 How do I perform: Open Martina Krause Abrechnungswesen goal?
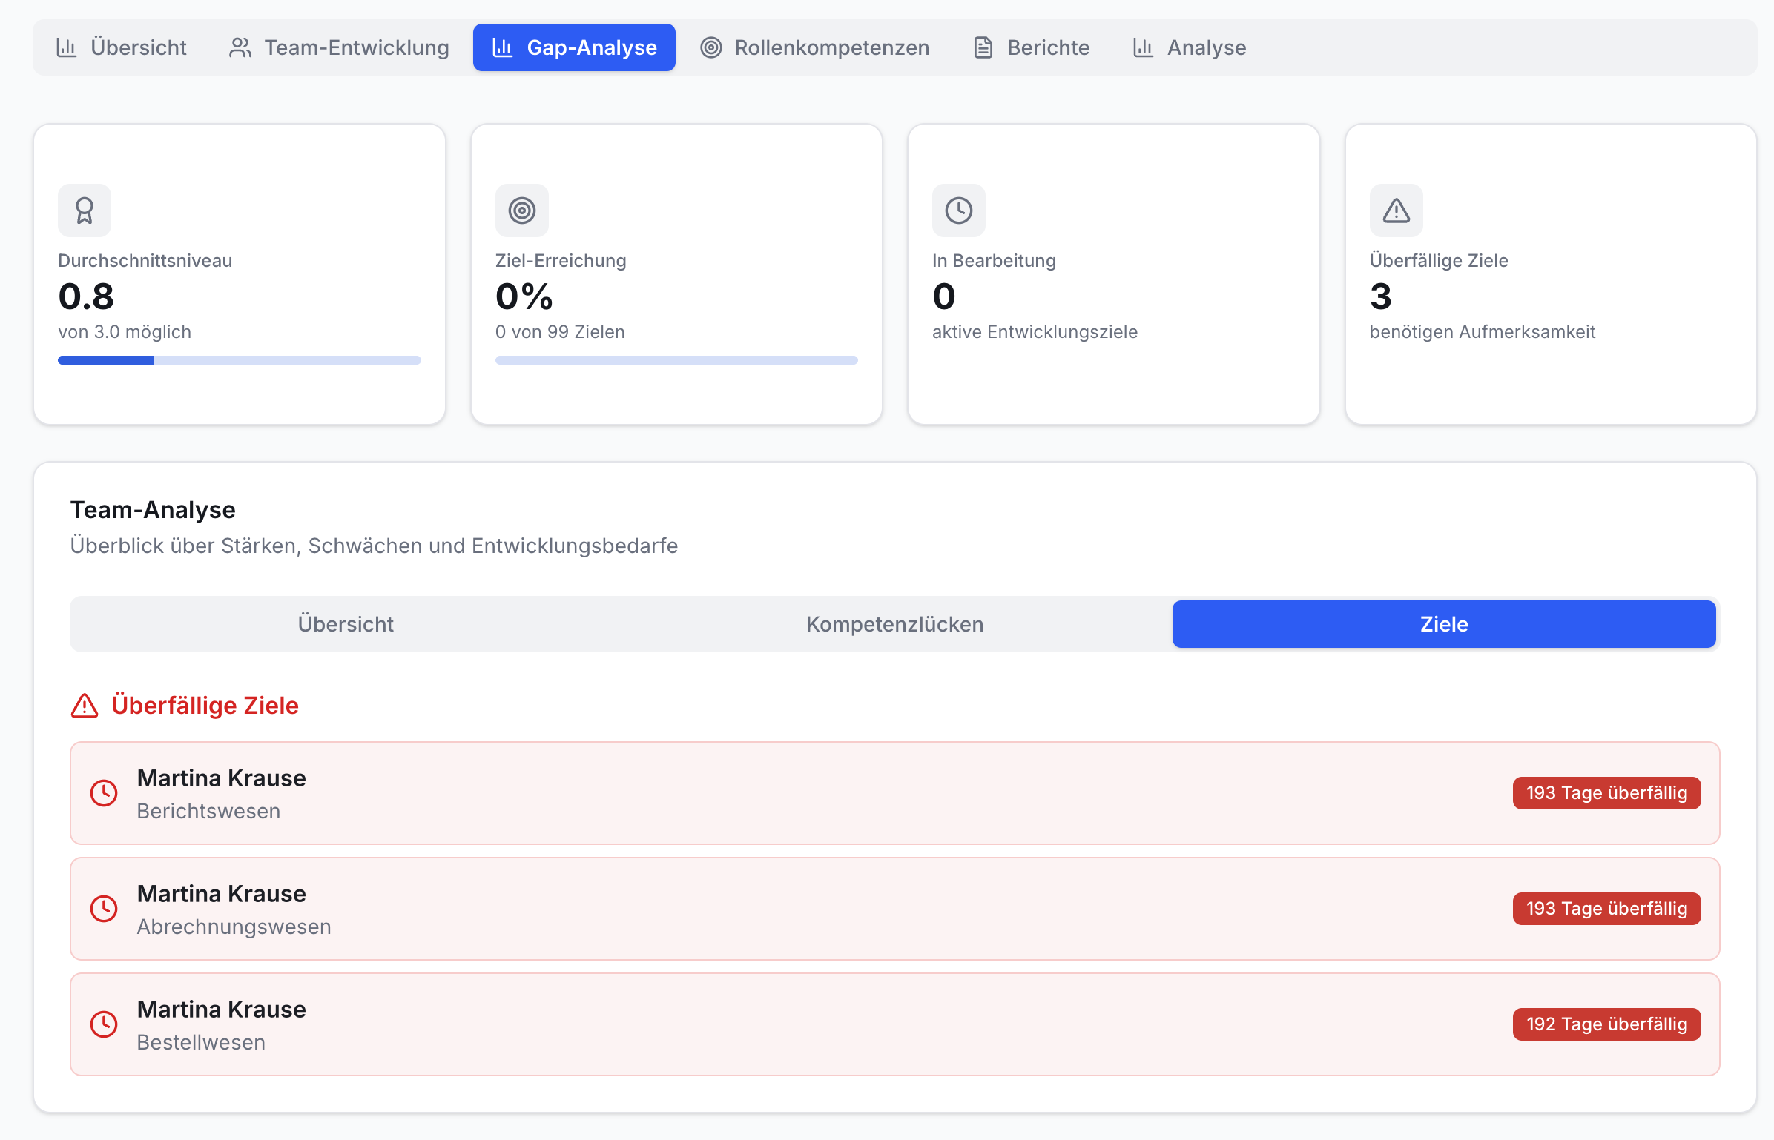(x=895, y=909)
